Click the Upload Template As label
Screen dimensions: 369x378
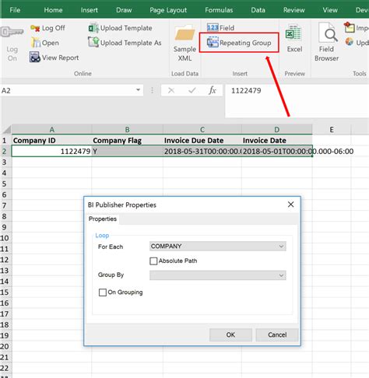click(131, 43)
